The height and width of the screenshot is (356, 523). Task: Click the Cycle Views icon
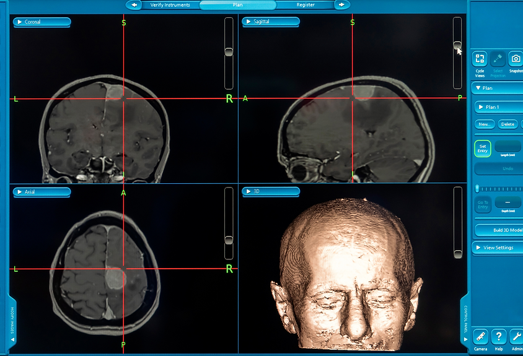tap(480, 59)
